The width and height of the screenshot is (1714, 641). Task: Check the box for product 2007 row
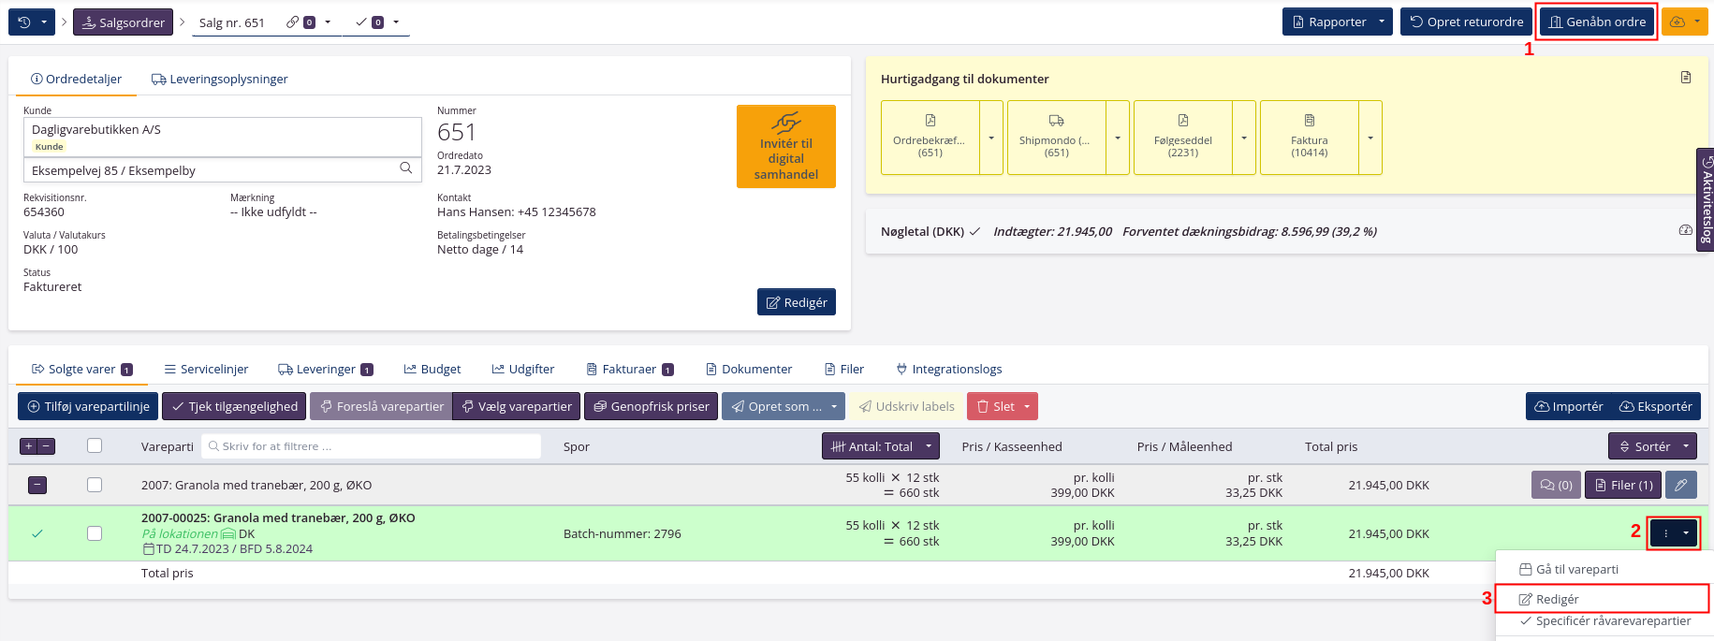coord(95,485)
